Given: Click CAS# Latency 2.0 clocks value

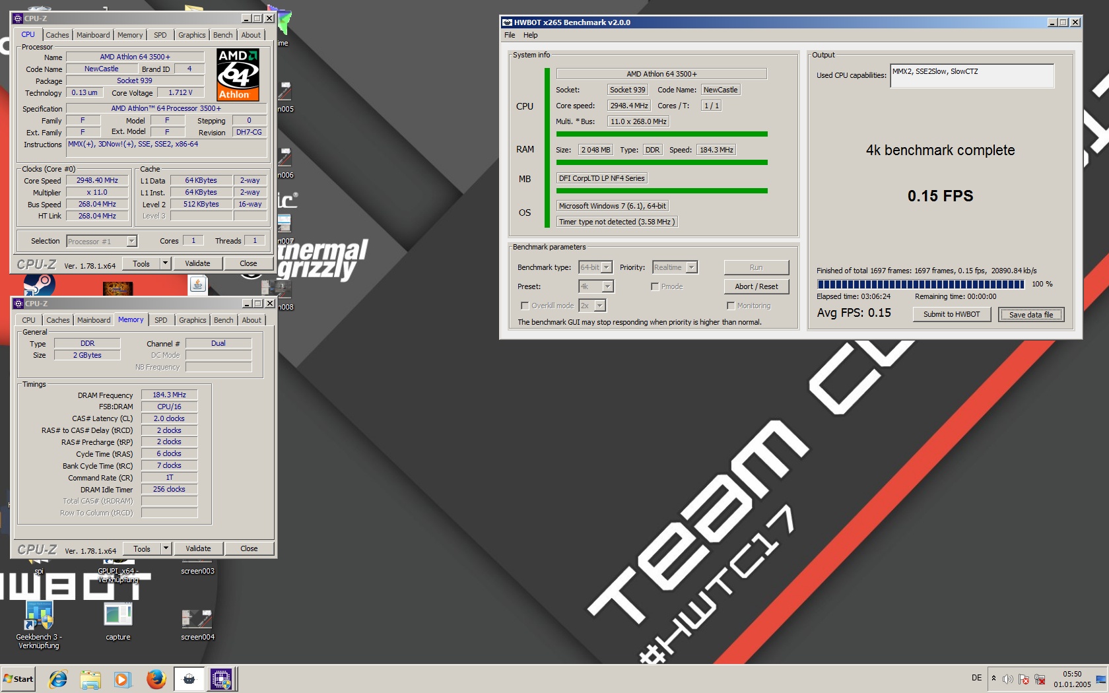Looking at the screenshot, I should [x=170, y=418].
